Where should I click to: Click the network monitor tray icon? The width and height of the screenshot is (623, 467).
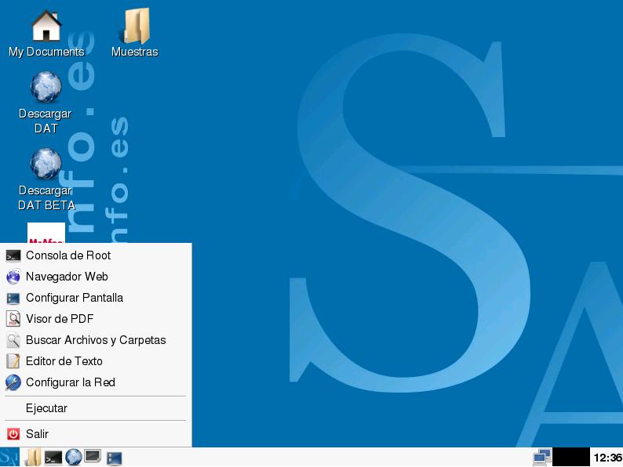point(542,457)
